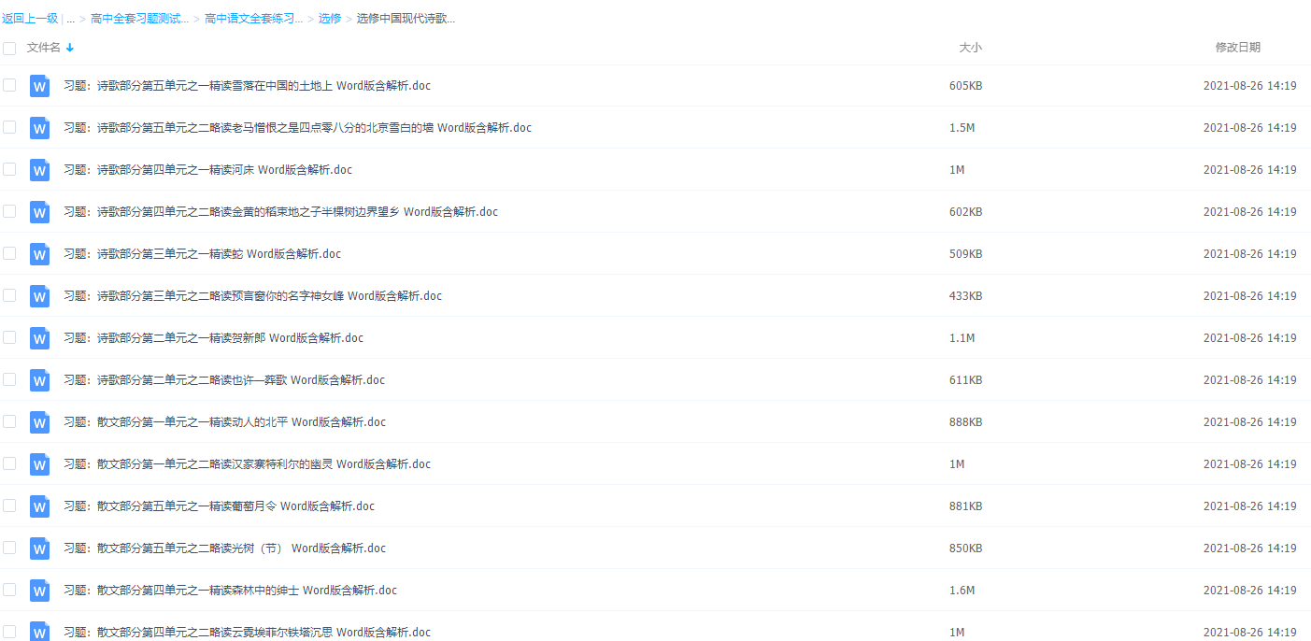Click Word icon for 精读贺新郎 file
Screen dimensions: 1311x641
[x=39, y=338]
